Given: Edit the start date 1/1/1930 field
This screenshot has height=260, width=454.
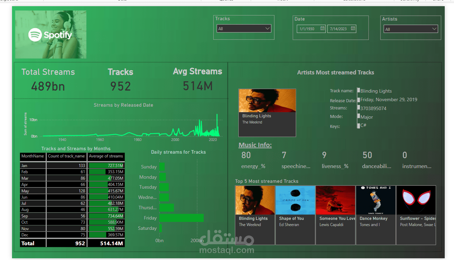Looking at the screenshot, I should [311, 29].
